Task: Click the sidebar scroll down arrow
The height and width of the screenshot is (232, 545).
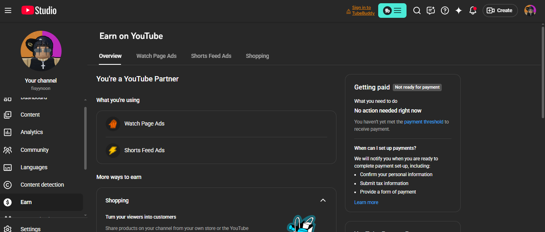Action: coord(85,215)
